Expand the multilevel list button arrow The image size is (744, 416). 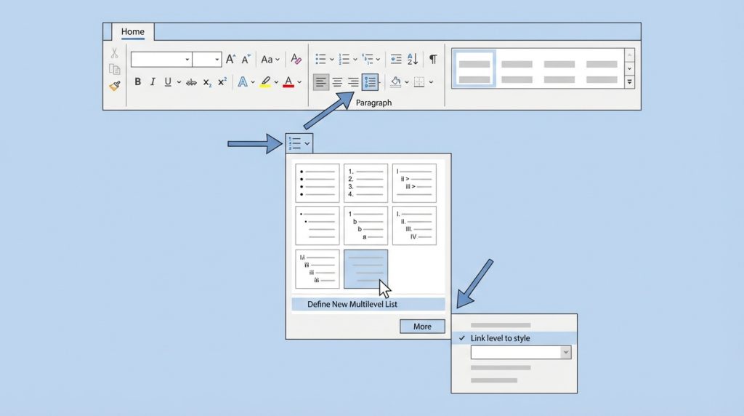pyautogui.click(x=307, y=143)
